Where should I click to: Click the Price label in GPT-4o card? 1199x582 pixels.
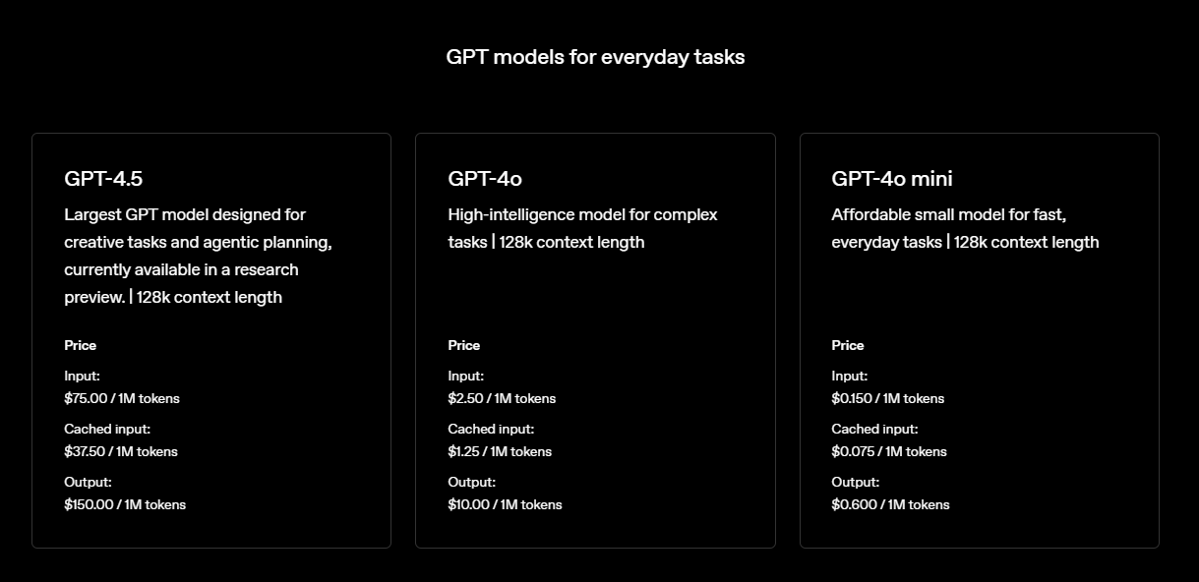click(464, 345)
